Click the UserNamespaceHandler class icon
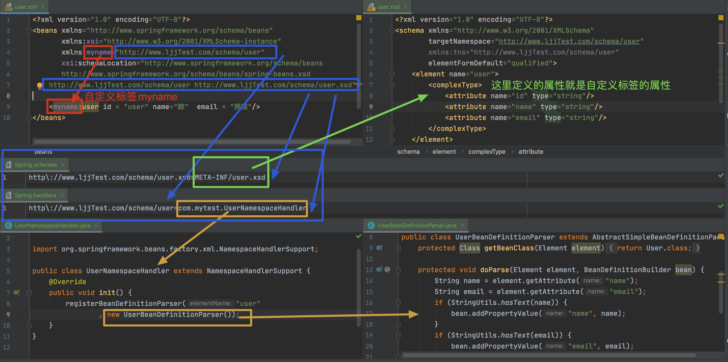The image size is (728, 362). point(9,225)
